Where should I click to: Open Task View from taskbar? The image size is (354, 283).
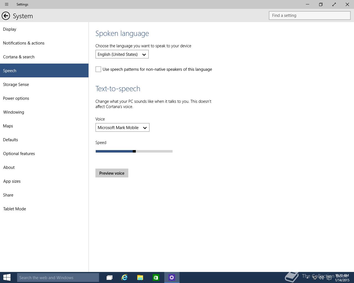[x=110, y=277]
